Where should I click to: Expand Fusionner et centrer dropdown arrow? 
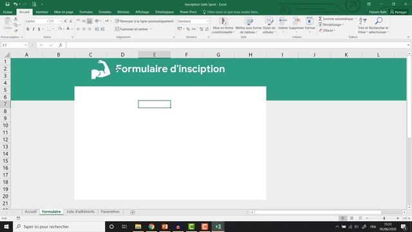pos(151,29)
